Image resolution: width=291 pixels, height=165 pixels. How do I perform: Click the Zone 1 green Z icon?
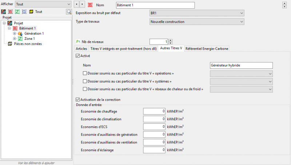tap(20, 39)
